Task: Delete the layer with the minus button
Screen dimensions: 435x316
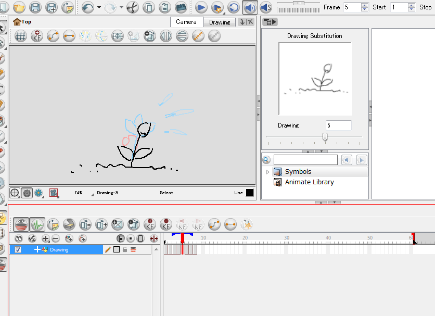Action: tap(56, 238)
